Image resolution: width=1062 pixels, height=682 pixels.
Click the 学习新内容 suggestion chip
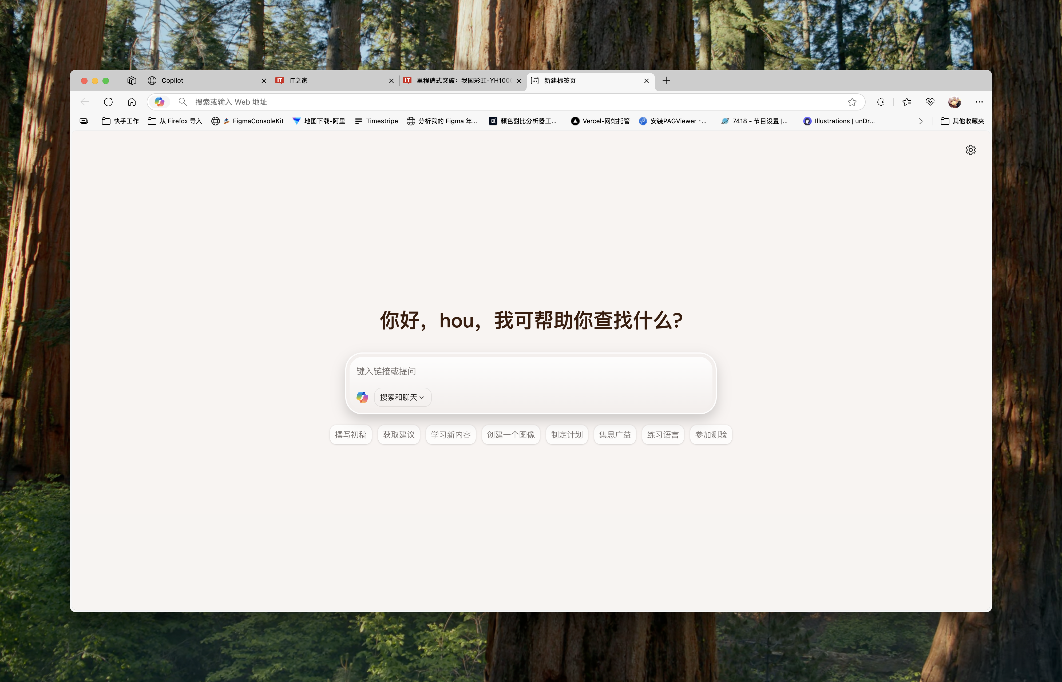(x=451, y=435)
